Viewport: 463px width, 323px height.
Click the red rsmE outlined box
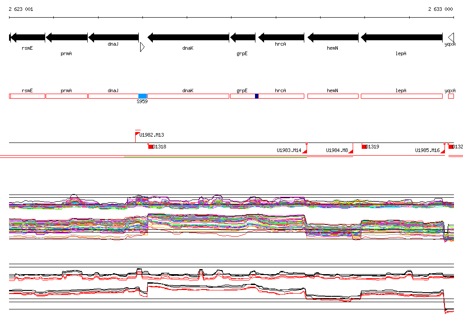27,96
